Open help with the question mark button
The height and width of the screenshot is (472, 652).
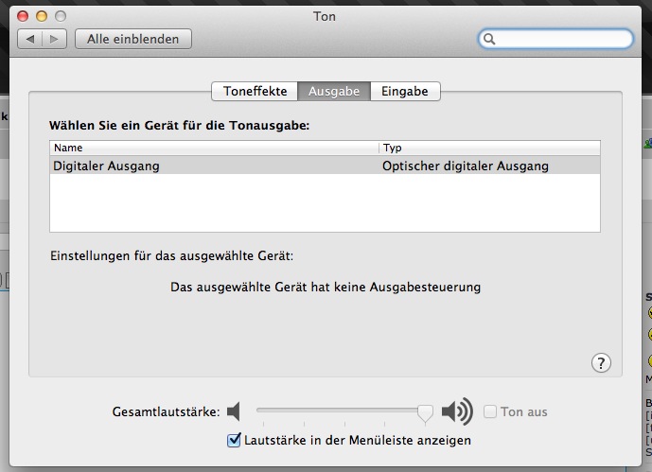pyautogui.click(x=601, y=362)
